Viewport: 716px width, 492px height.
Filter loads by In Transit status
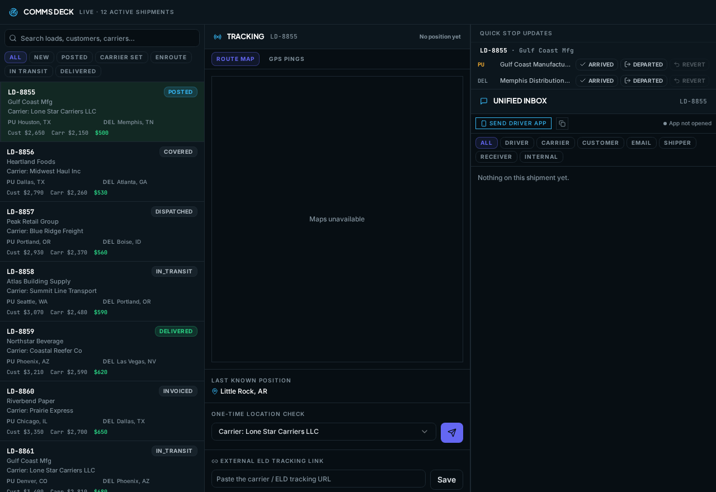point(29,72)
